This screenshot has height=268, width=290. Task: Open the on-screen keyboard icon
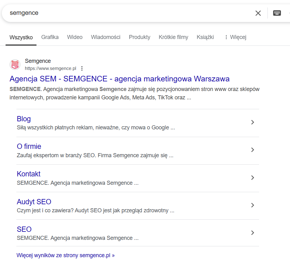(277, 13)
